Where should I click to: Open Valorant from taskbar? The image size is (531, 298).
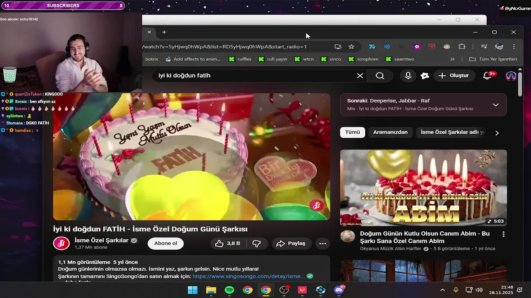pyautogui.click(x=302, y=290)
